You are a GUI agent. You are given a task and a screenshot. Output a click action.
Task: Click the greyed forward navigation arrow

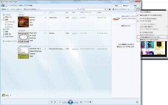click(x=6, y=6)
